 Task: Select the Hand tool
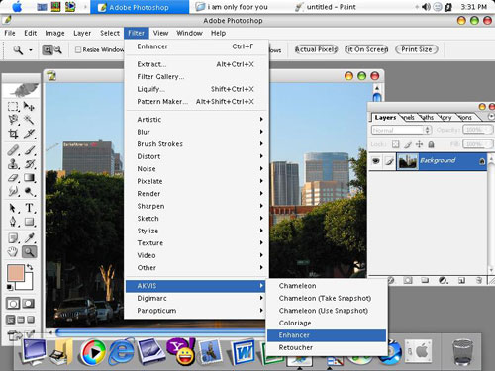click(13, 252)
